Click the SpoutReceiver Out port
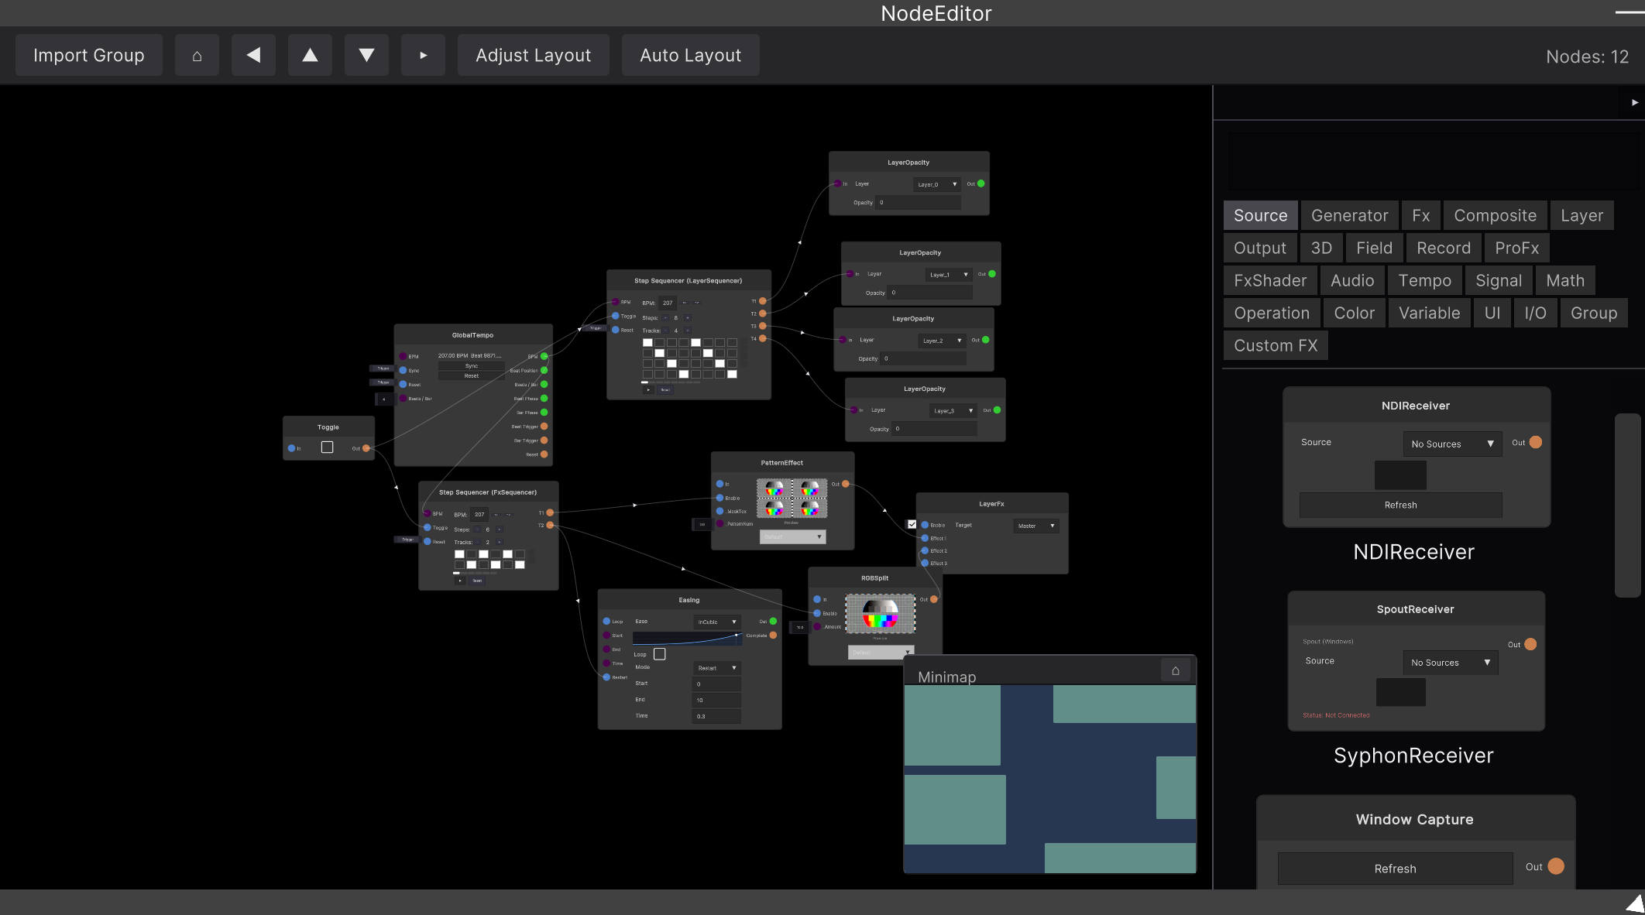 click(x=1530, y=644)
